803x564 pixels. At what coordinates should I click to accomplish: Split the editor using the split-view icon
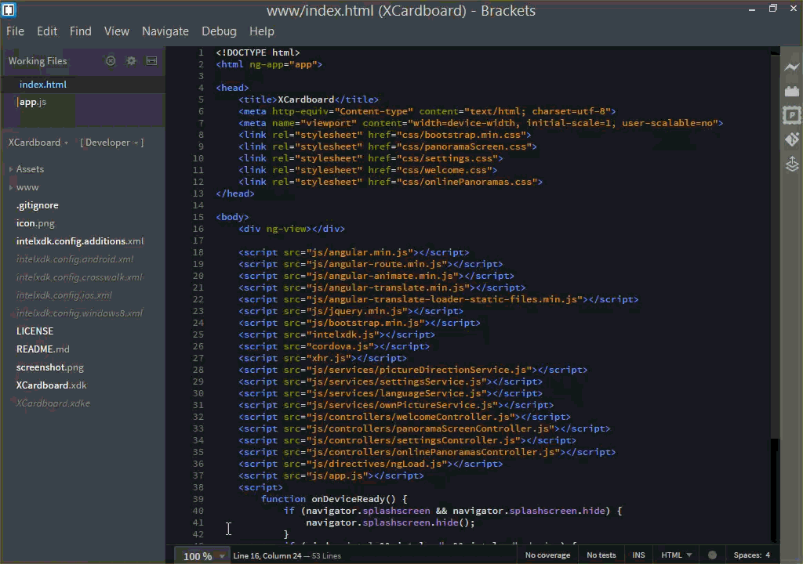[151, 61]
